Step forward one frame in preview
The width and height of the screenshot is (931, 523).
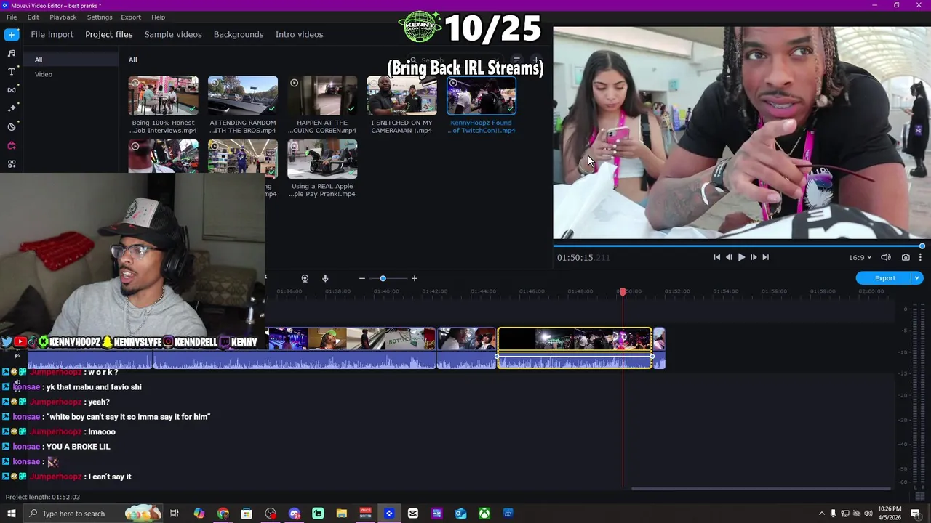754,257
